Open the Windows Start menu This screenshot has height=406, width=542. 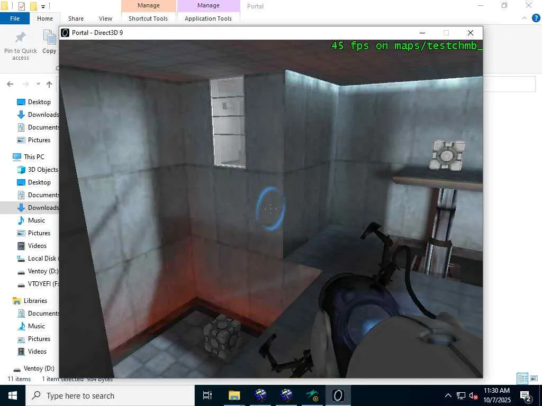13,395
